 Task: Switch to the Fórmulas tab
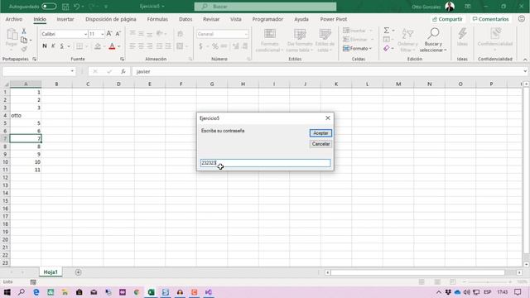coord(157,19)
